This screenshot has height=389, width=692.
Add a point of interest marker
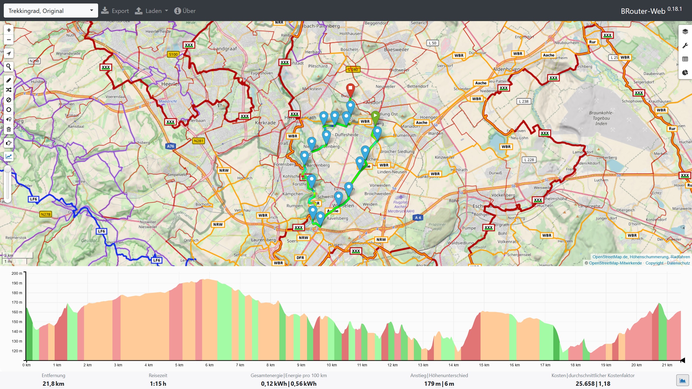[9, 119]
